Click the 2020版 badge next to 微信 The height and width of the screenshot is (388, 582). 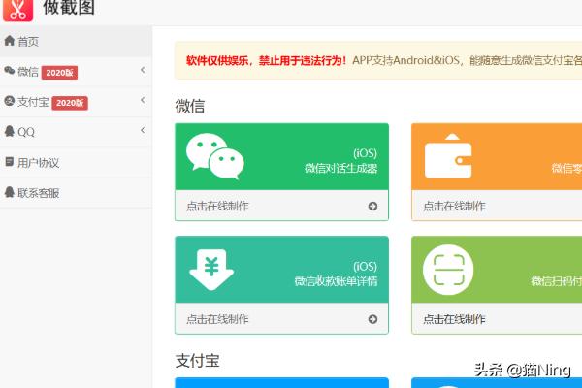click(59, 73)
